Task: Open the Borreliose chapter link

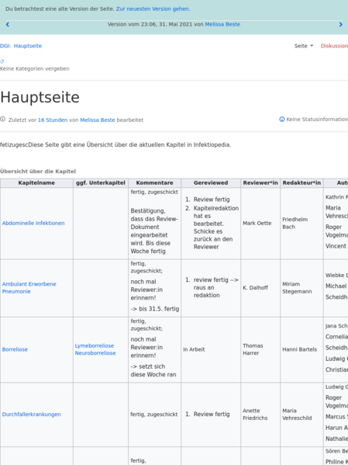Action: pos(15,349)
